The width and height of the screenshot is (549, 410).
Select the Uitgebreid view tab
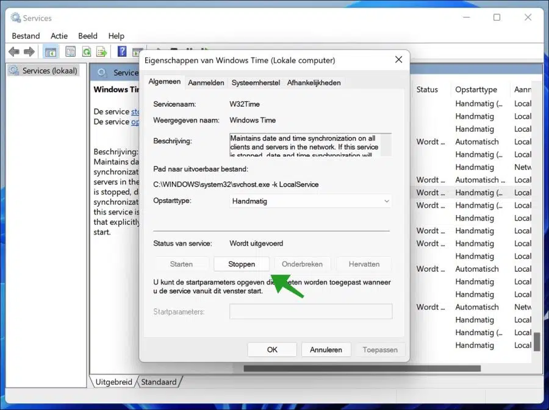(114, 382)
